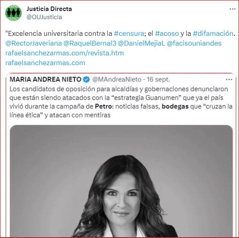Visit the @facisouniandes mention
239x238 pixels.
[x=194, y=43]
